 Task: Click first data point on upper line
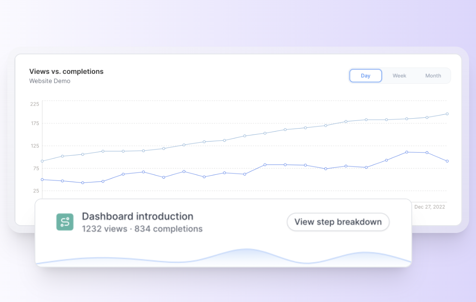click(42, 161)
